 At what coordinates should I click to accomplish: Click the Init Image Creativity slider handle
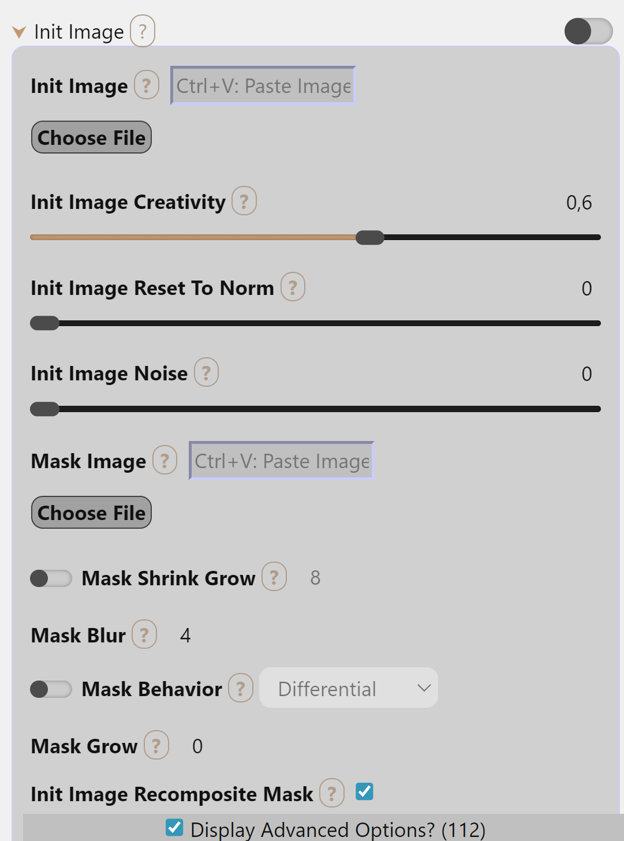370,237
